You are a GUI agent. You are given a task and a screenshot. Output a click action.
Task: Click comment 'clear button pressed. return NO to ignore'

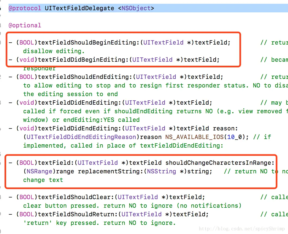[98, 206]
